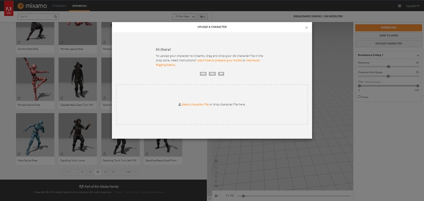This screenshot has width=424, height=201.
Task: Open the Cookie preferences footer link
Action: (153, 193)
